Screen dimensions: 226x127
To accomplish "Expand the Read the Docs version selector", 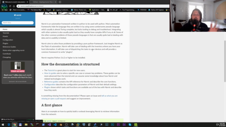I will [18, 120].
